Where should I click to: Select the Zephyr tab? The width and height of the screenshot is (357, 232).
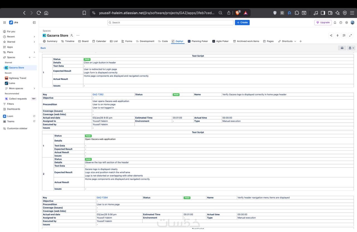(x=177, y=41)
